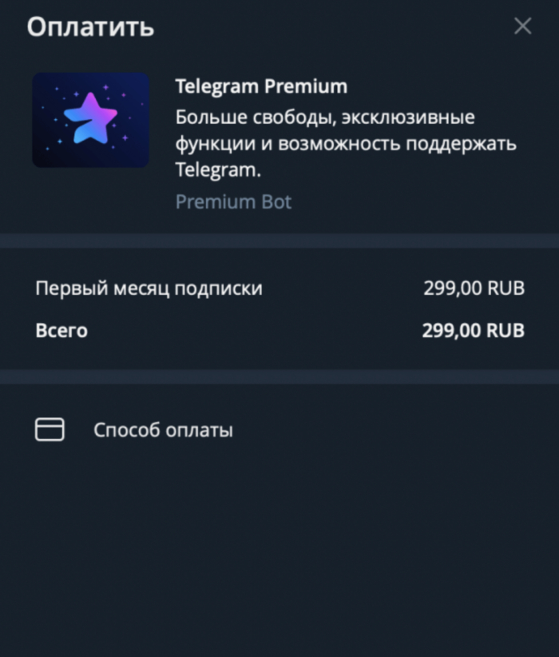Click the Оплатить dialog header

click(x=90, y=26)
